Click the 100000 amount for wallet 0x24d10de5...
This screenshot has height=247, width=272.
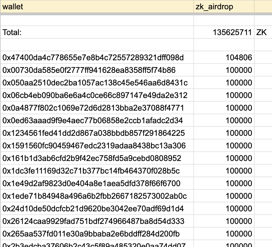point(224,209)
